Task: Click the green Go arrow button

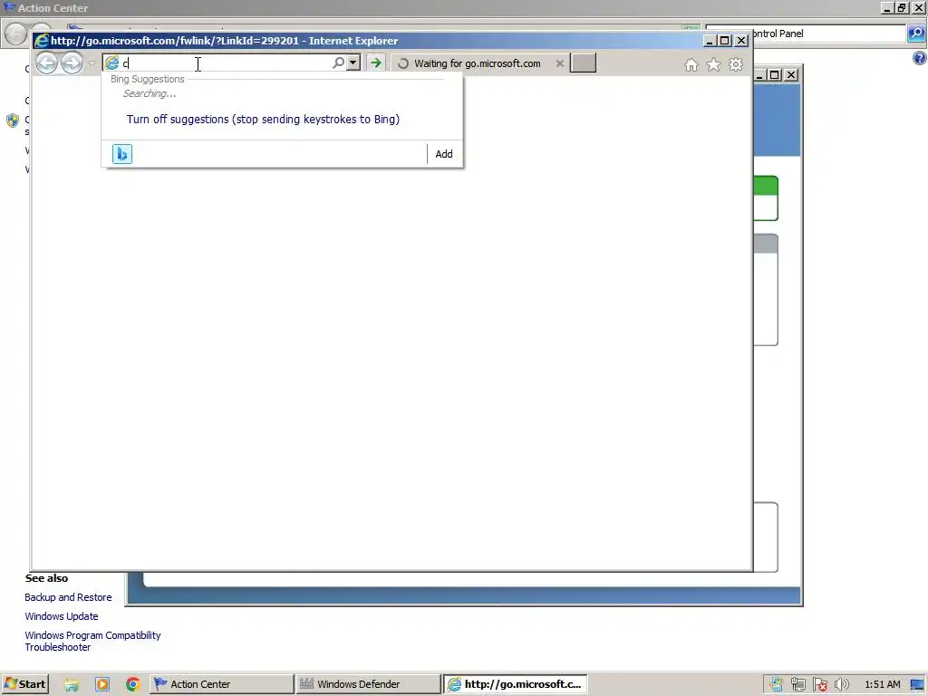Action: pyautogui.click(x=376, y=63)
